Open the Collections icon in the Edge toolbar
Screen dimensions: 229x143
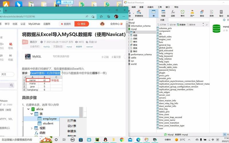108,17
